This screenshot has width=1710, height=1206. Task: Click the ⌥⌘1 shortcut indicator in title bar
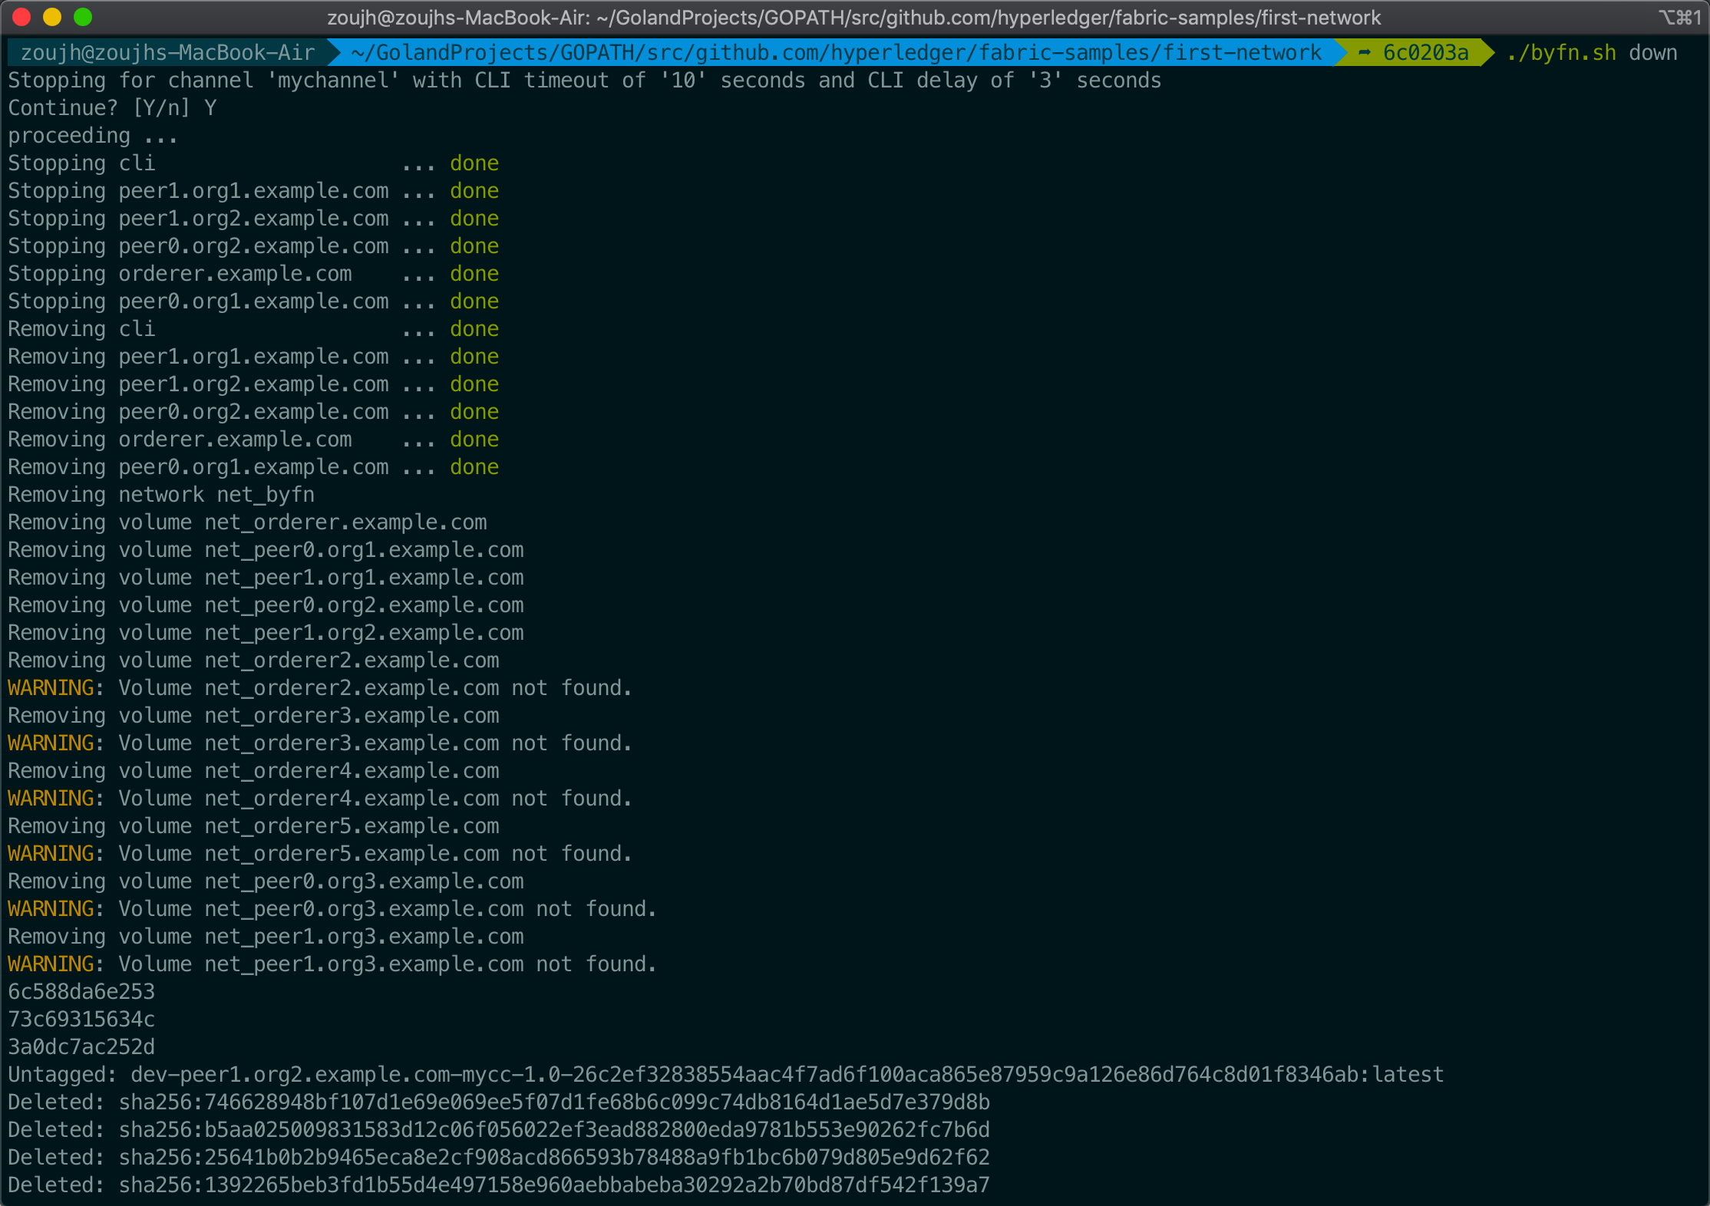click(x=1679, y=17)
